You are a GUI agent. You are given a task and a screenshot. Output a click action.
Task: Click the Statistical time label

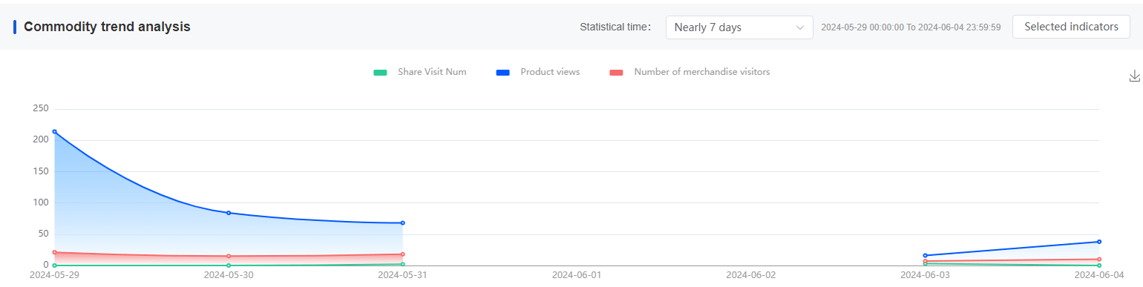point(615,27)
